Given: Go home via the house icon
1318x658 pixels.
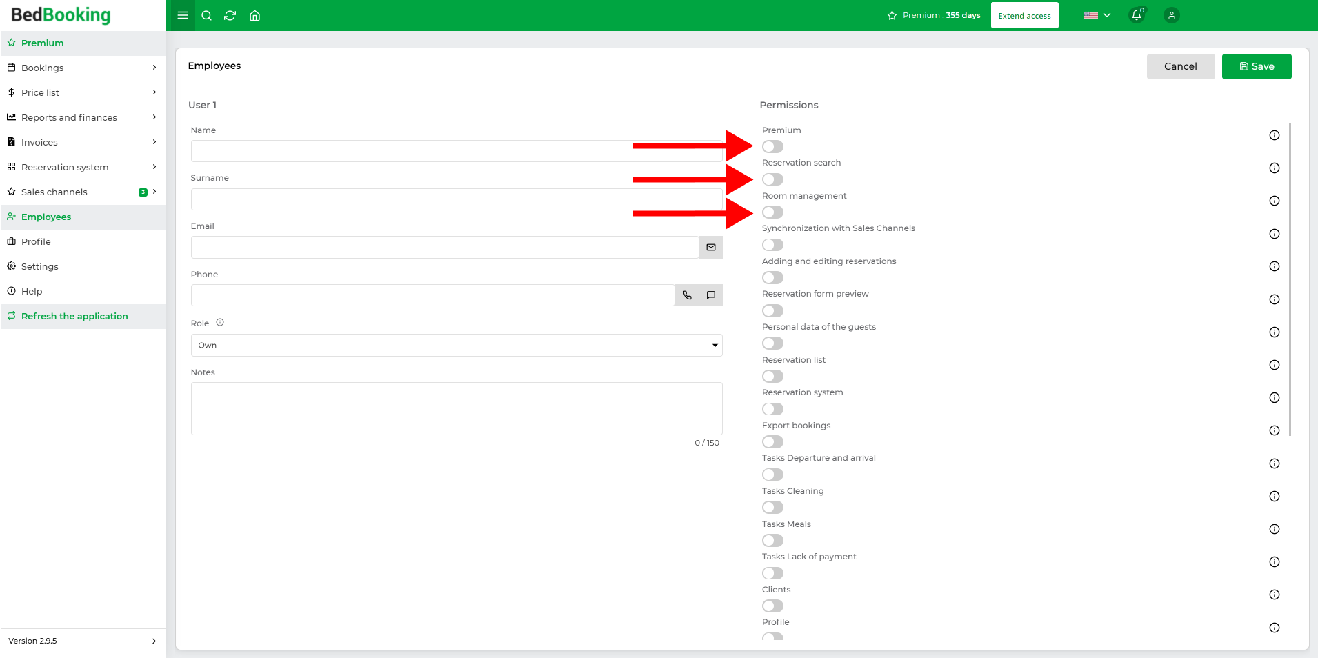Looking at the screenshot, I should click(254, 15).
